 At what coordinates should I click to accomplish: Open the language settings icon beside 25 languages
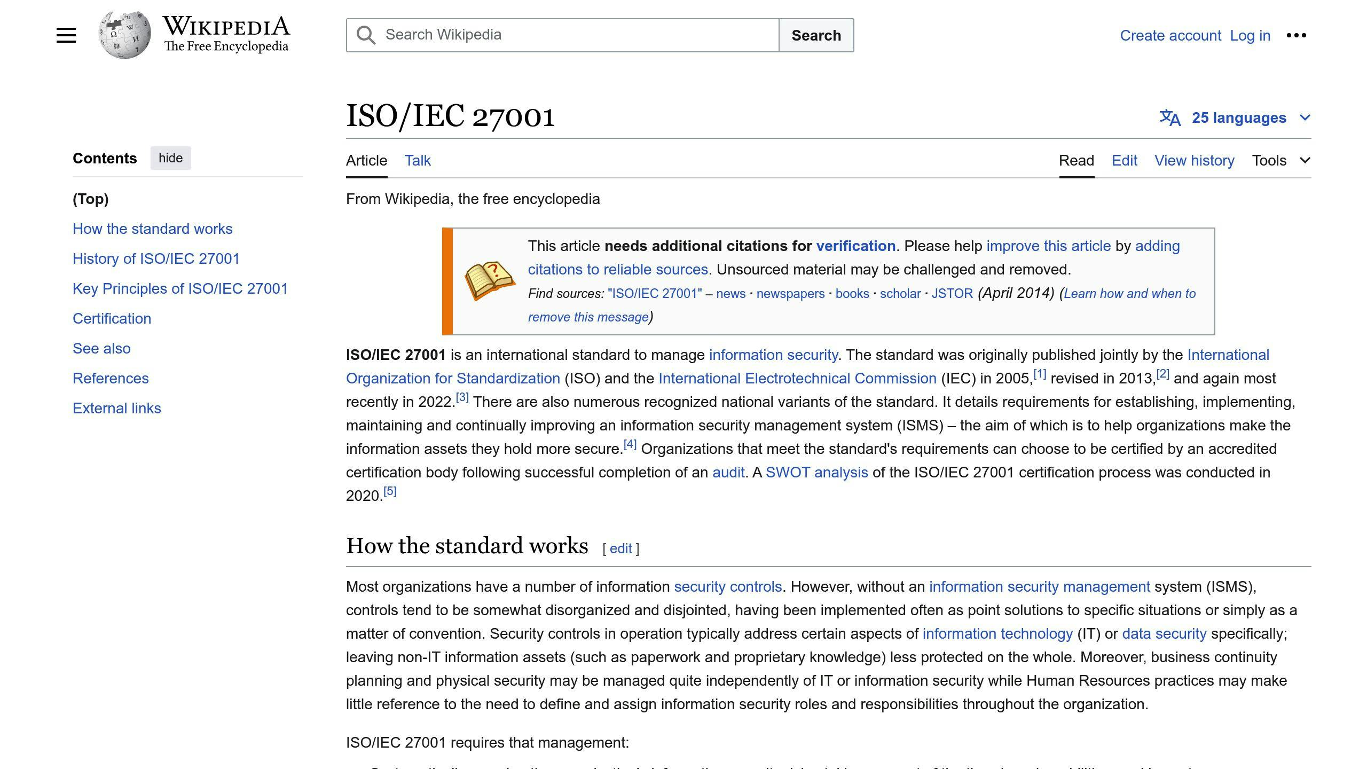1169,117
